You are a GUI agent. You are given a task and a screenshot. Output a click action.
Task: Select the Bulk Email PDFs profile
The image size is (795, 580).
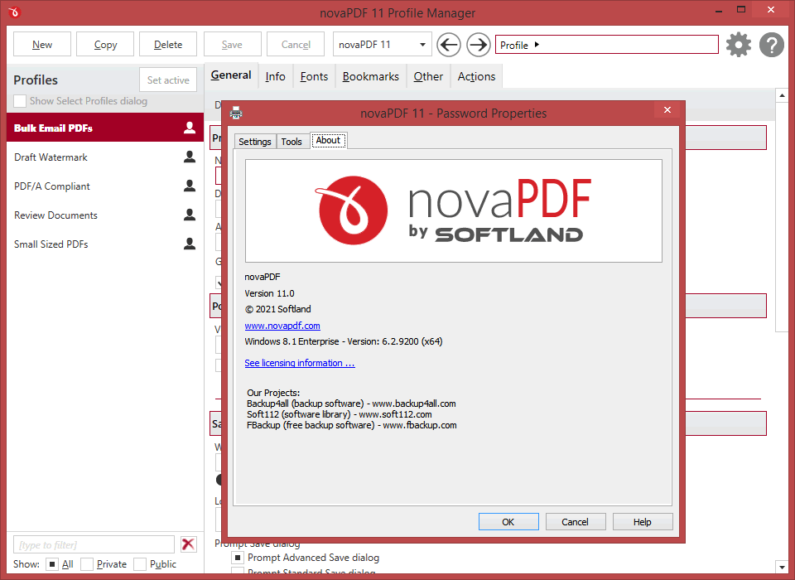105,128
